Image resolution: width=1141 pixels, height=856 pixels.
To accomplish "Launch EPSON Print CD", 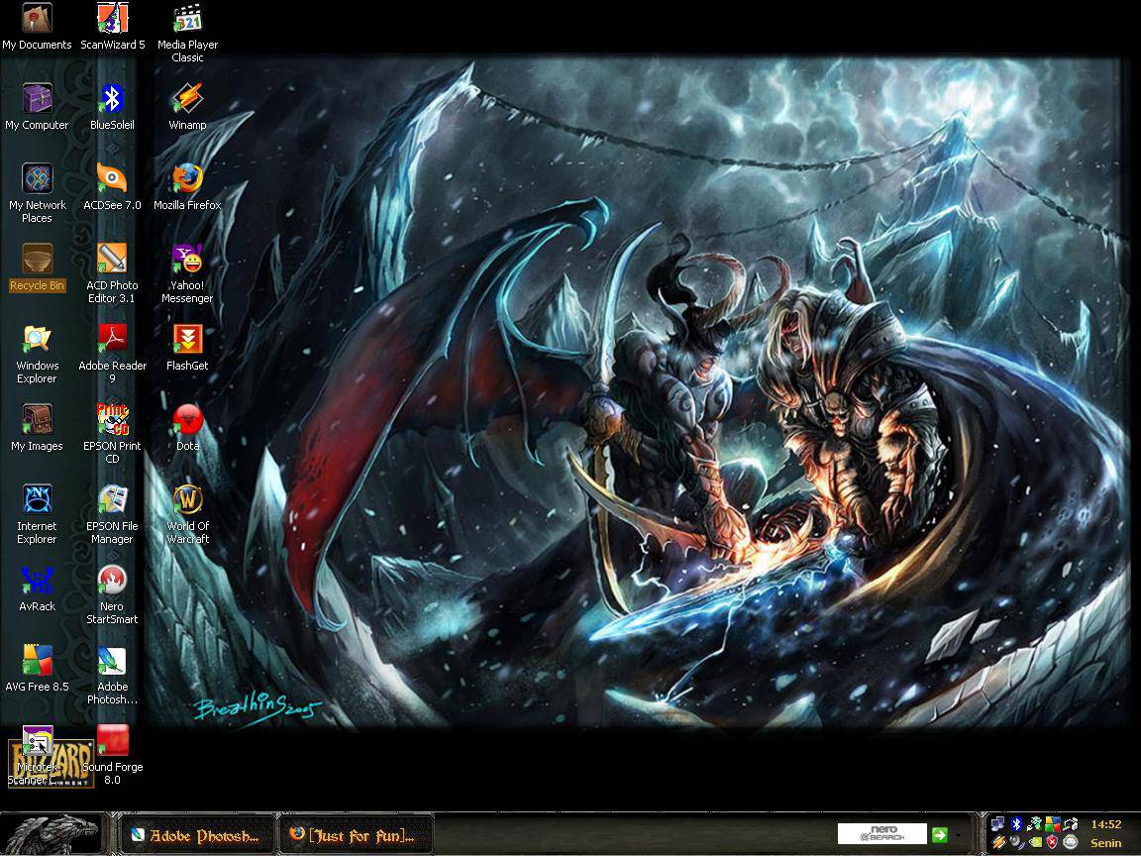I will (112, 434).
